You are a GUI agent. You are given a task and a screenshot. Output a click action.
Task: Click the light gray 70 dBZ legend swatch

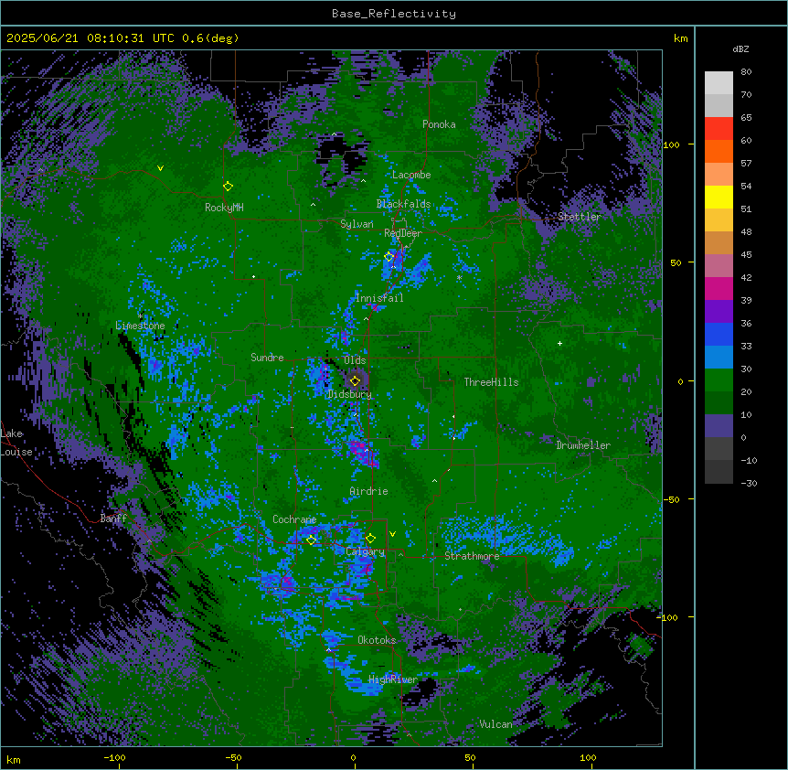(719, 83)
